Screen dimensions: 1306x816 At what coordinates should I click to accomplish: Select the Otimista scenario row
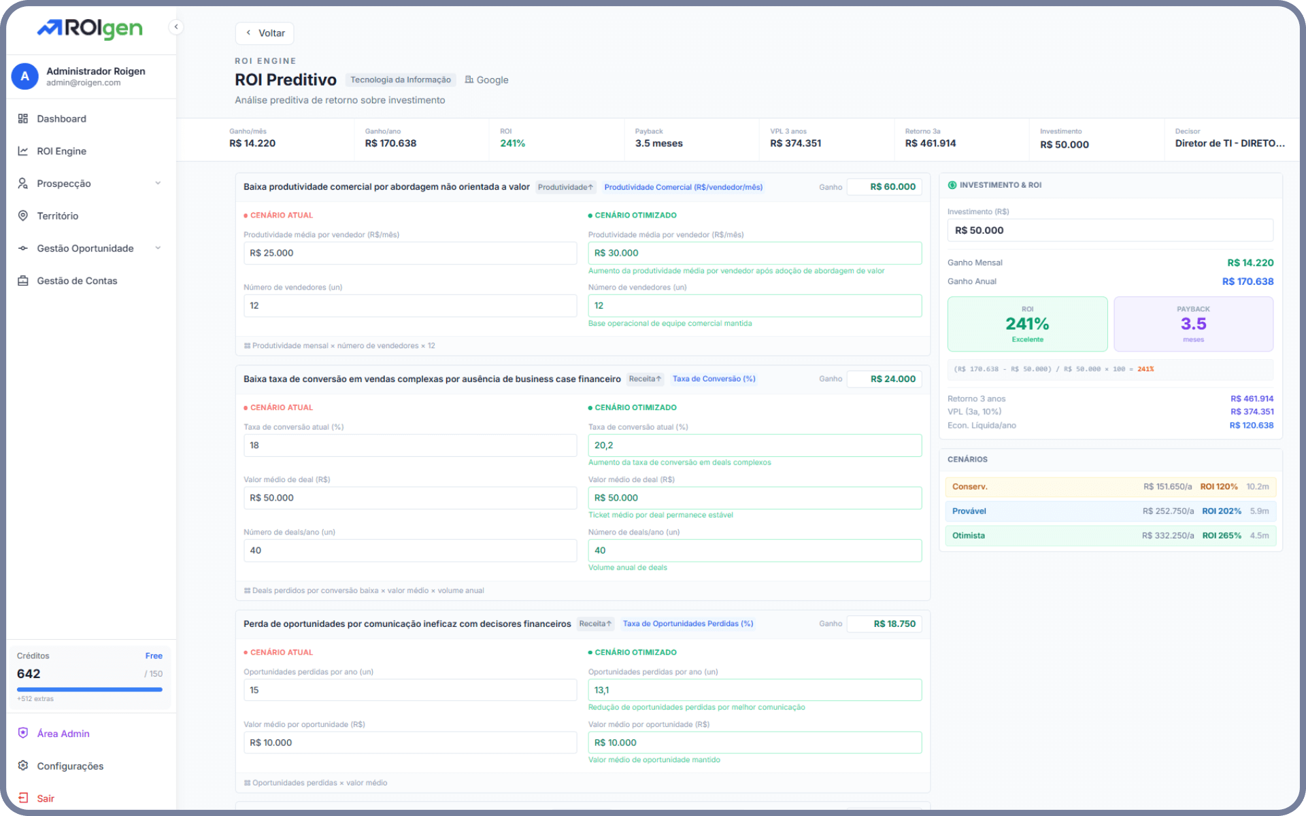pos(1110,536)
